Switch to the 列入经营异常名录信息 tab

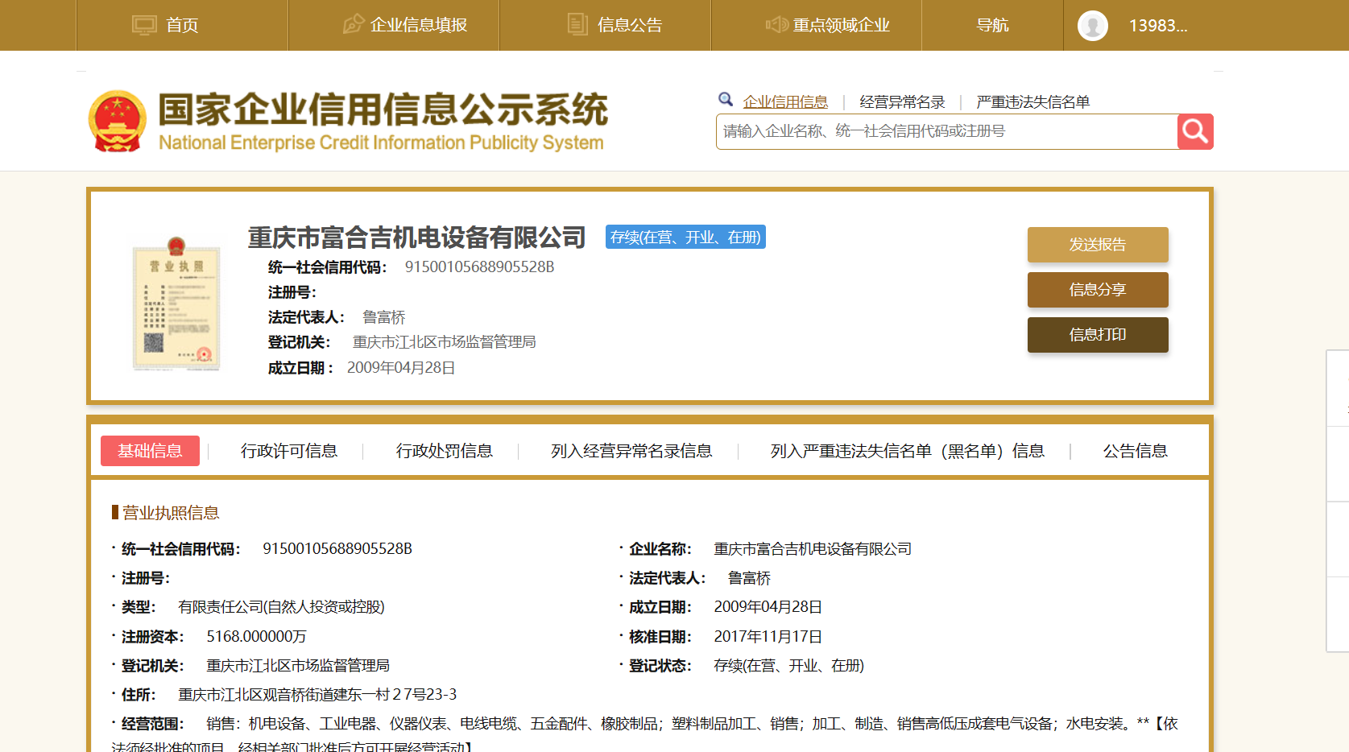[x=631, y=451]
